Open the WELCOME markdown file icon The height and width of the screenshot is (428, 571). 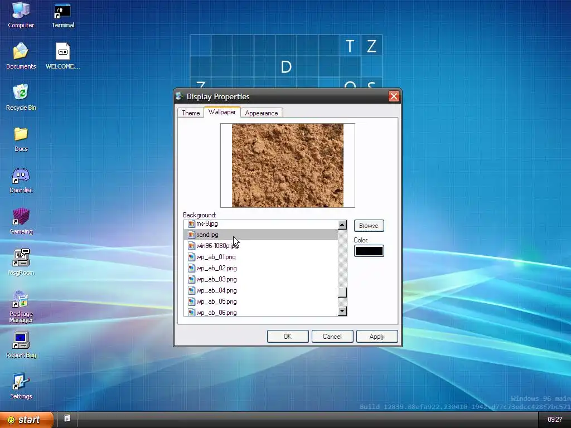[62, 56]
